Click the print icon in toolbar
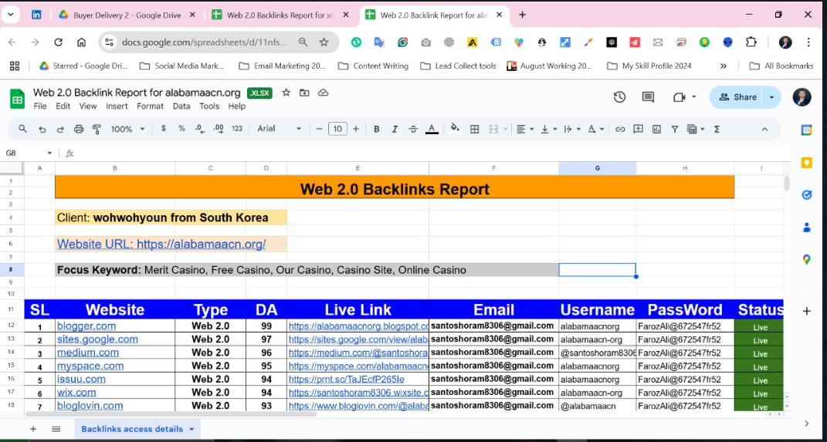The height and width of the screenshot is (442, 827). [x=79, y=129]
